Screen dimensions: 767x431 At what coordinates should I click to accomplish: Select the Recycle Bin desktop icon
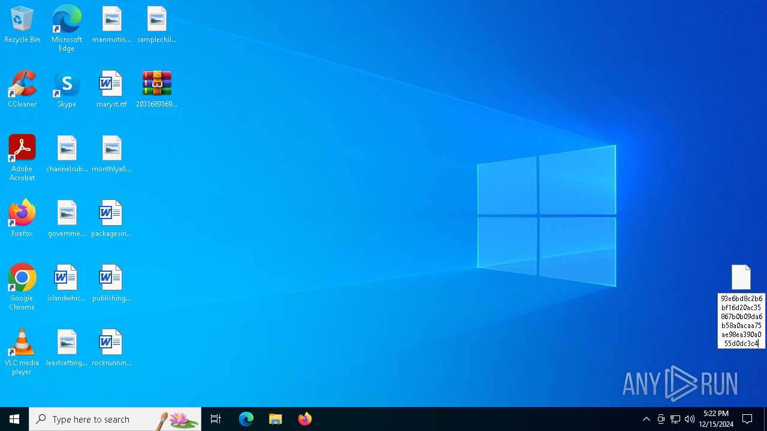[x=22, y=25]
